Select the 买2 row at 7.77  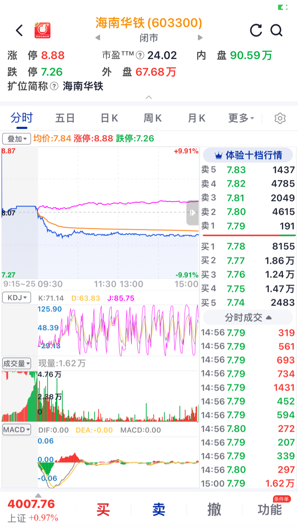248,260
